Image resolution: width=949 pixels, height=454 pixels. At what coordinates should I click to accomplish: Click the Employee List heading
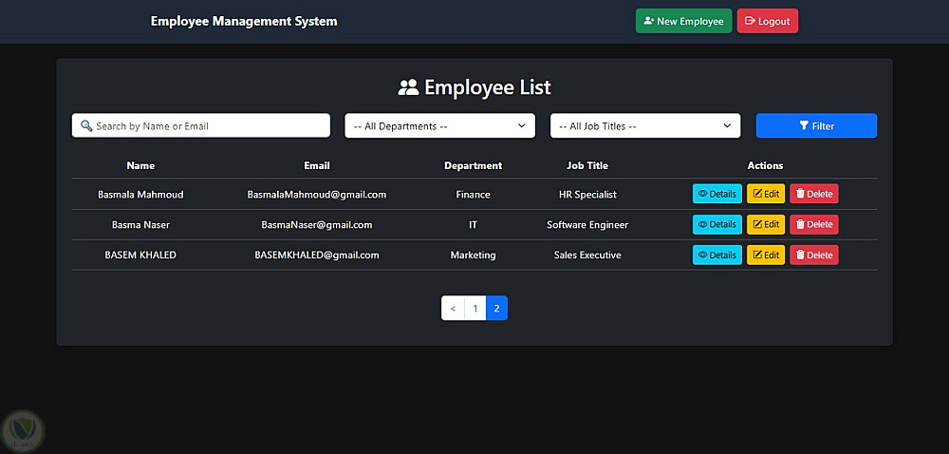coord(487,87)
